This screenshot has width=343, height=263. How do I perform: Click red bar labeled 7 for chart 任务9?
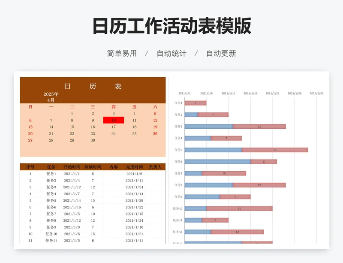(x=235, y=196)
